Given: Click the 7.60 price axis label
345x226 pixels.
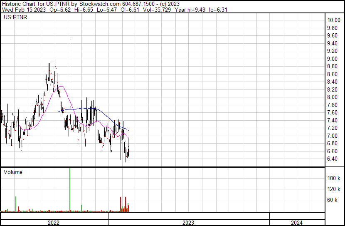Looking at the screenshot, I should (x=332, y=112).
